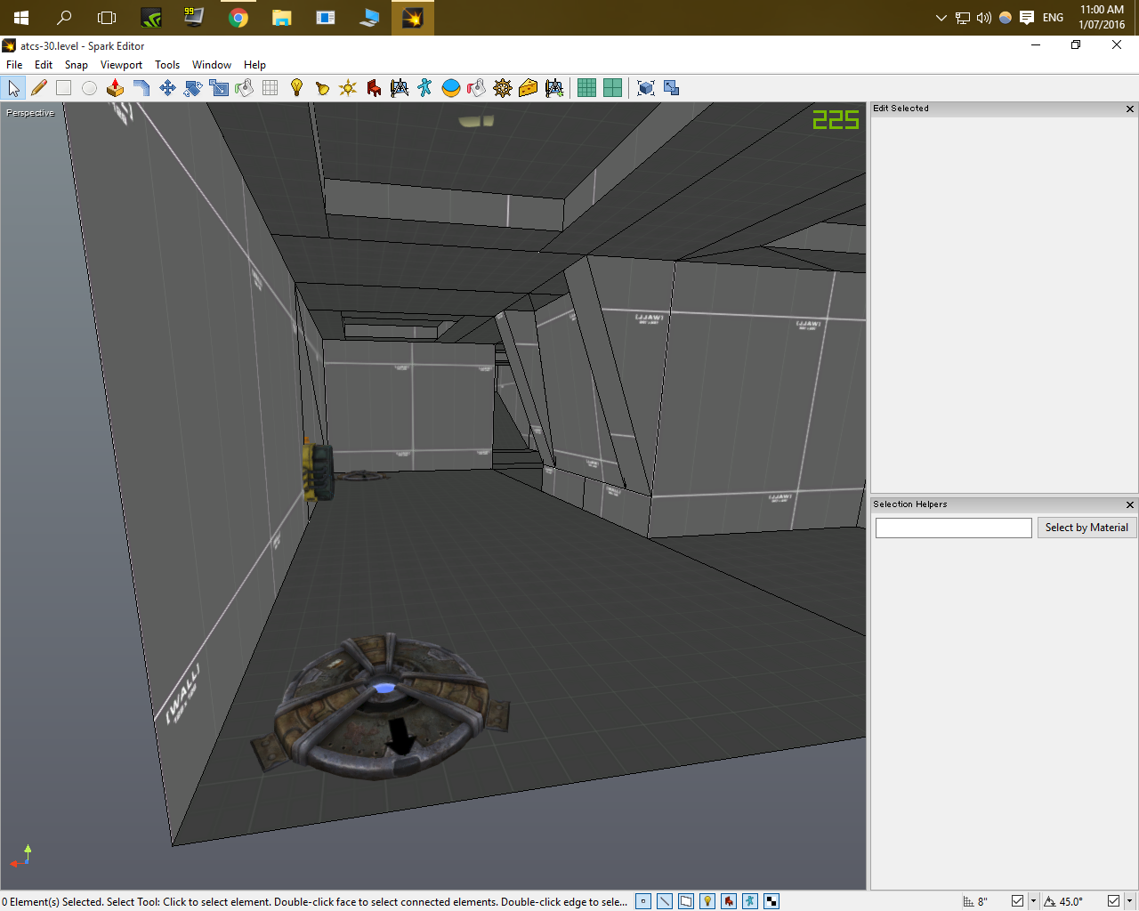Activate the Extrude tool
The height and width of the screenshot is (911, 1139).
point(115,88)
